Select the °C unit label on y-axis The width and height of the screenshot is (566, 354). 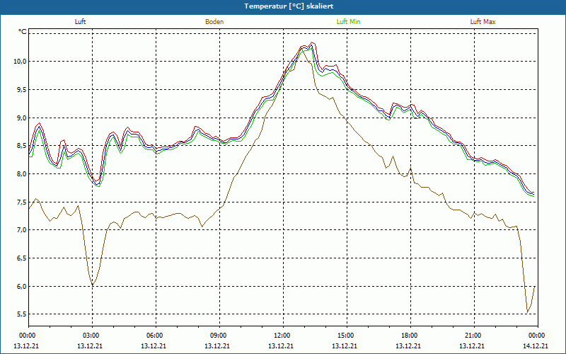[x=23, y=32]
